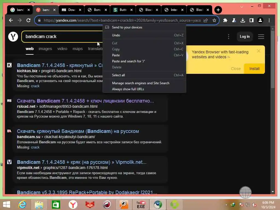Click Install on Yandex Browser banner
Image resolution: width=280 pixels, height=210 pixels.
[x=254, y=69]
